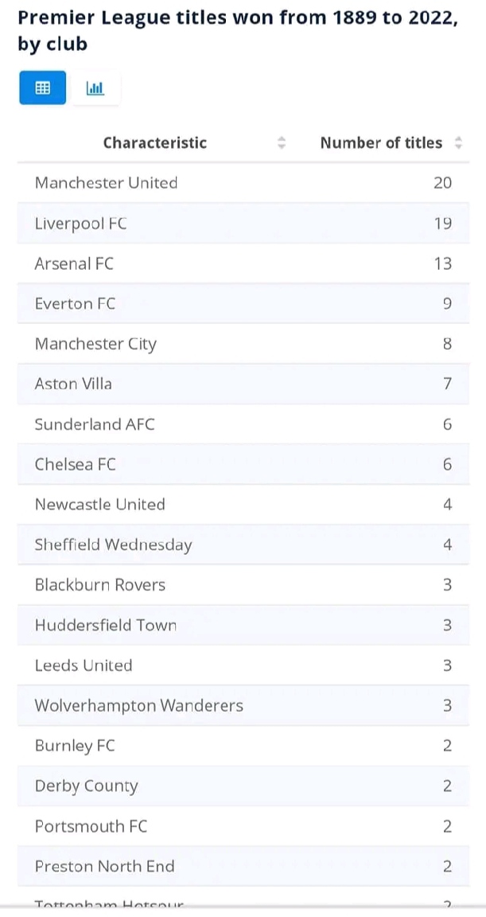Select the Manchester United row
Image resolution: width=486 pixels, height=917 pixels.
point(243,183)
